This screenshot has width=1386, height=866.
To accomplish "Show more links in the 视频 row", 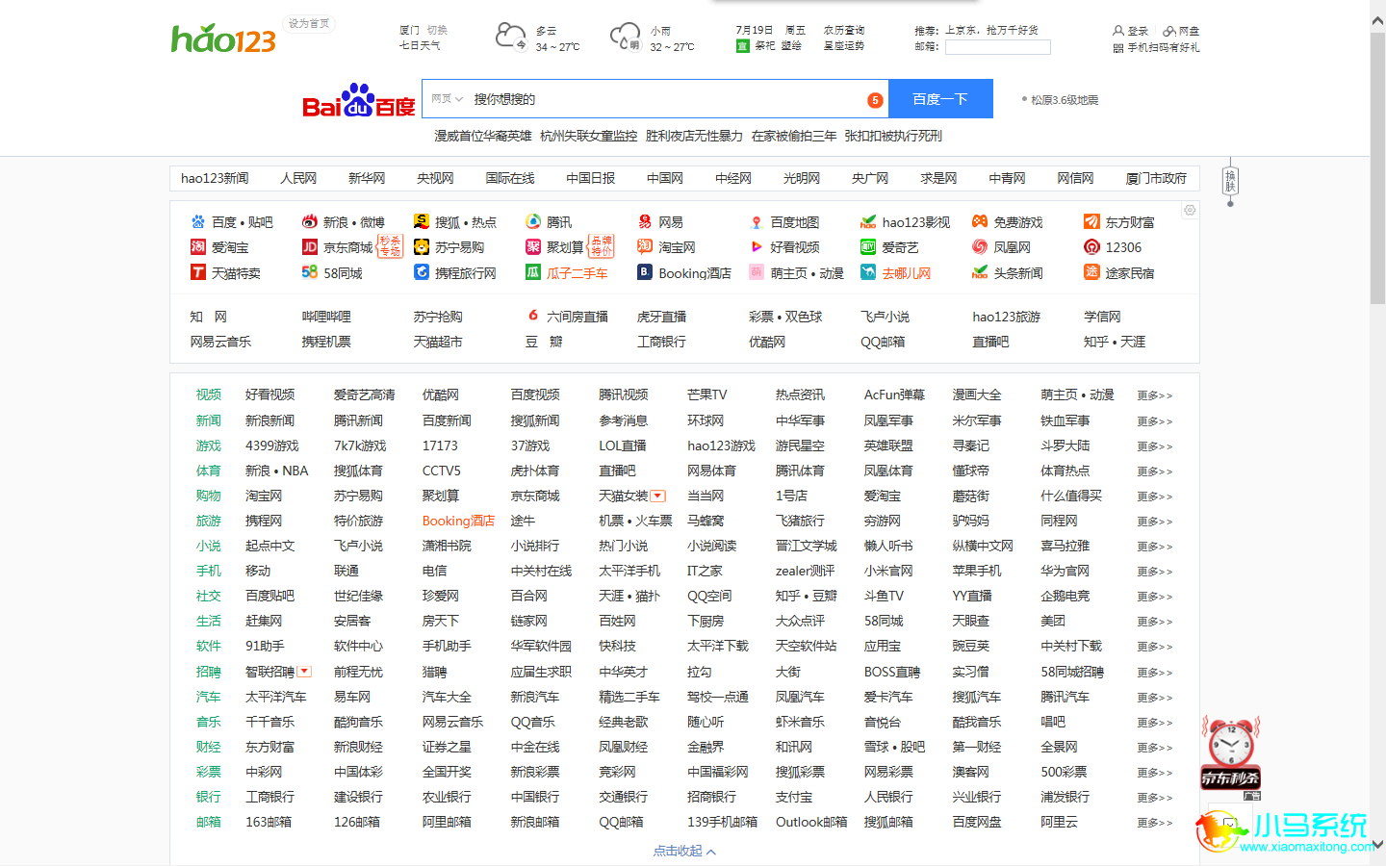I will [x=1154, y=395].
